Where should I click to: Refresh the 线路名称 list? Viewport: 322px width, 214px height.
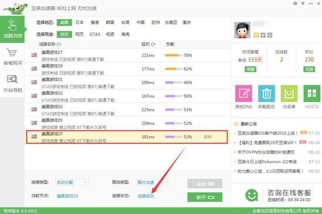click(x=59, y=45)
